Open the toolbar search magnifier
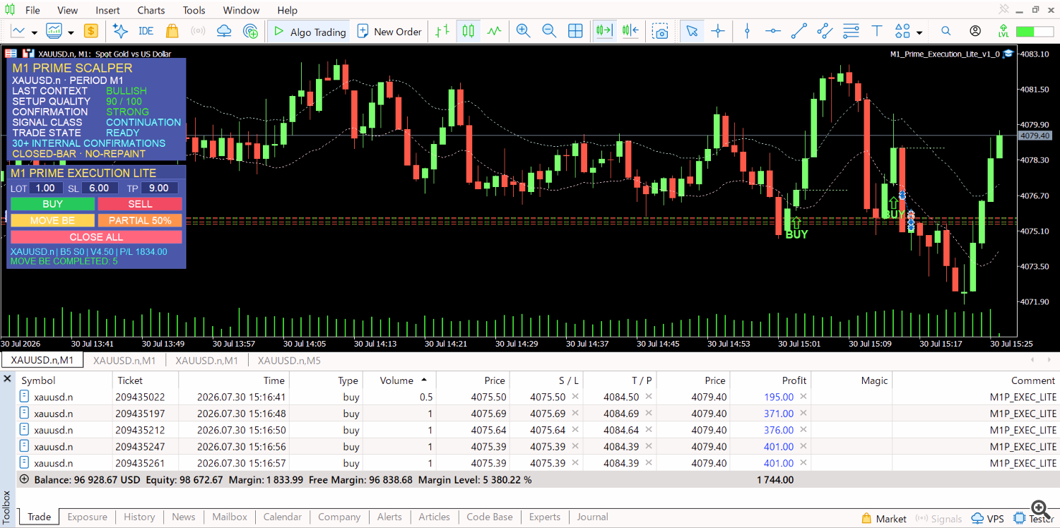Image resolution: width=1060 pixels, height=528 pixels. coord(946,31)
